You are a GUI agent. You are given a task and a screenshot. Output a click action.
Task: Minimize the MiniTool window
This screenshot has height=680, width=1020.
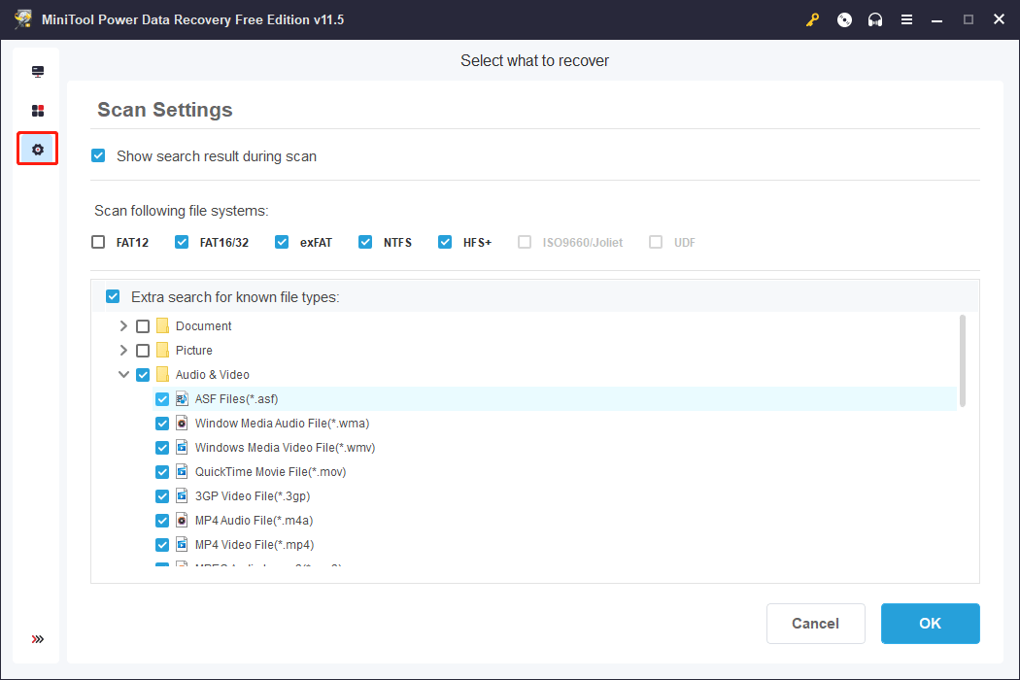click(936, 19)
